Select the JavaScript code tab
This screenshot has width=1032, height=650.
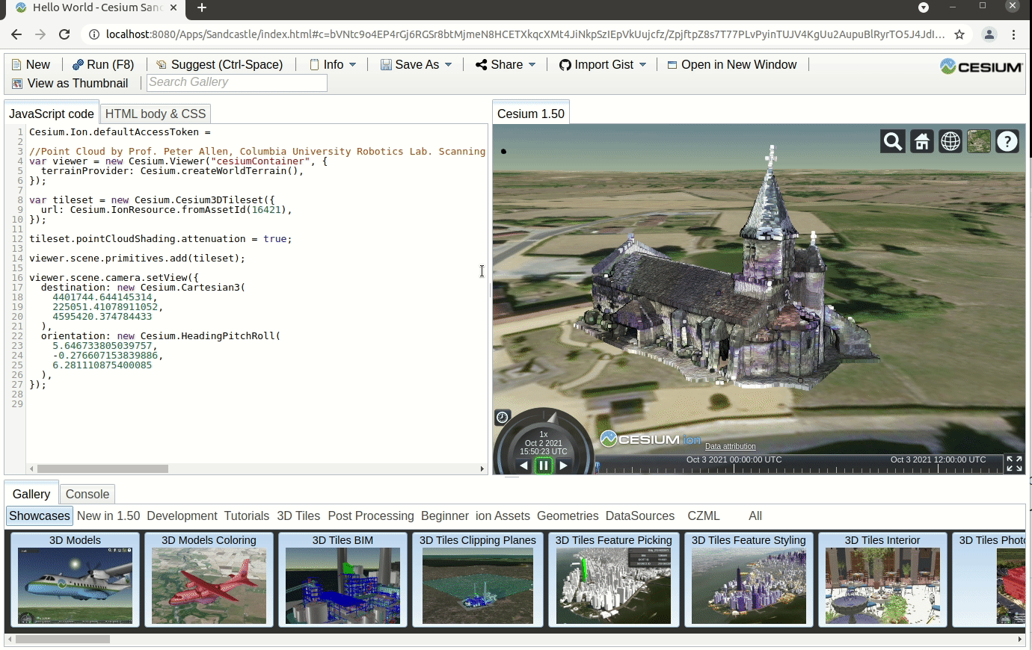coord(52,114)
